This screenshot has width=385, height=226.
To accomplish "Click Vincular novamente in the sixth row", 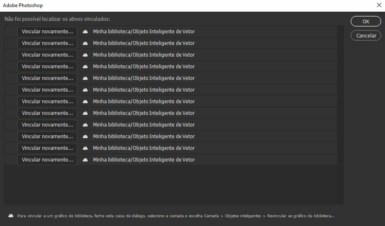I will click(x=47, y=90).
